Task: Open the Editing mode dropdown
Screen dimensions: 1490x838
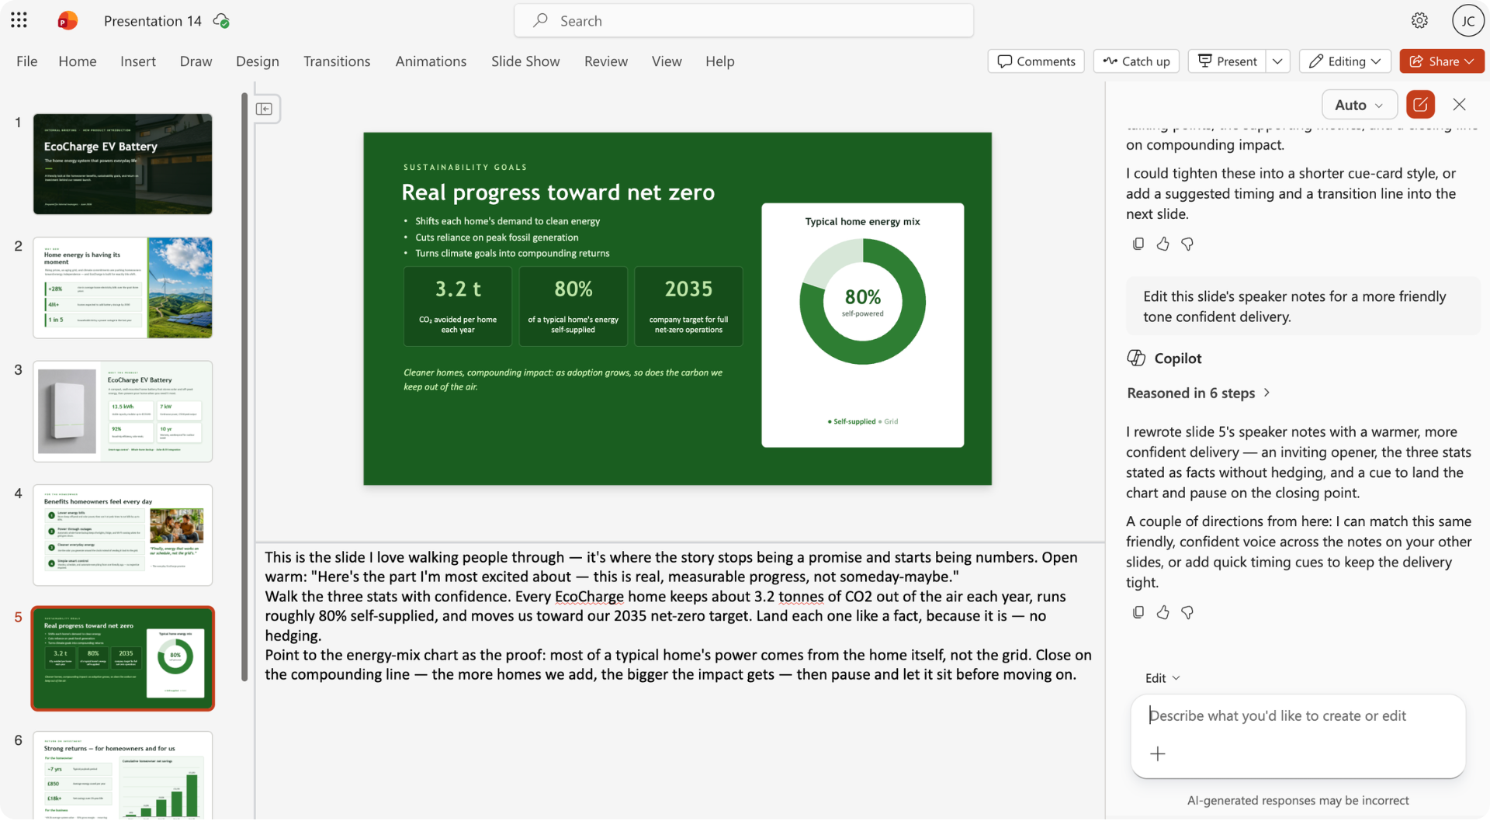Action: click(1345, 61)
